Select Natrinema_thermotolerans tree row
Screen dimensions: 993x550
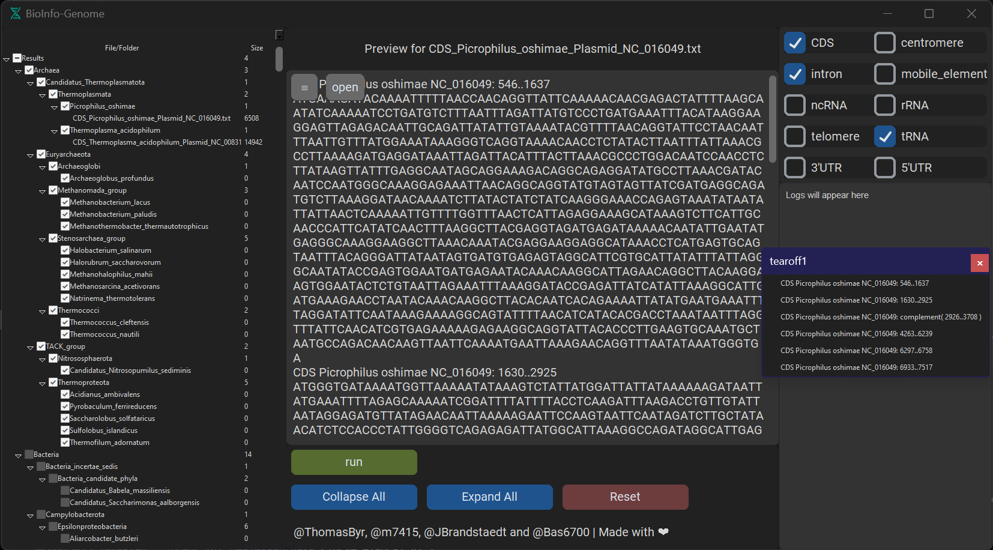[112, 298]
